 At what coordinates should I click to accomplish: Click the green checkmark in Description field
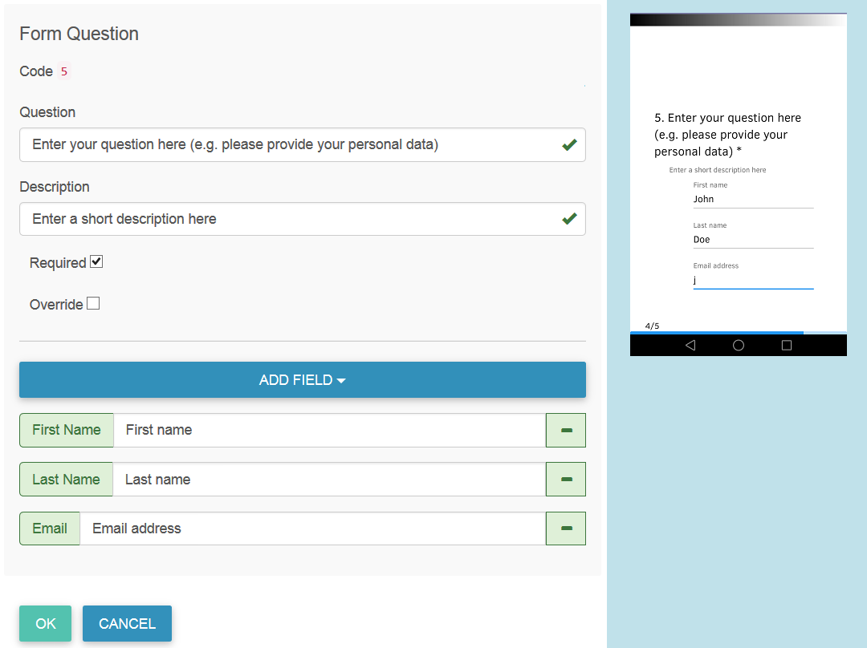pos(569,219)
